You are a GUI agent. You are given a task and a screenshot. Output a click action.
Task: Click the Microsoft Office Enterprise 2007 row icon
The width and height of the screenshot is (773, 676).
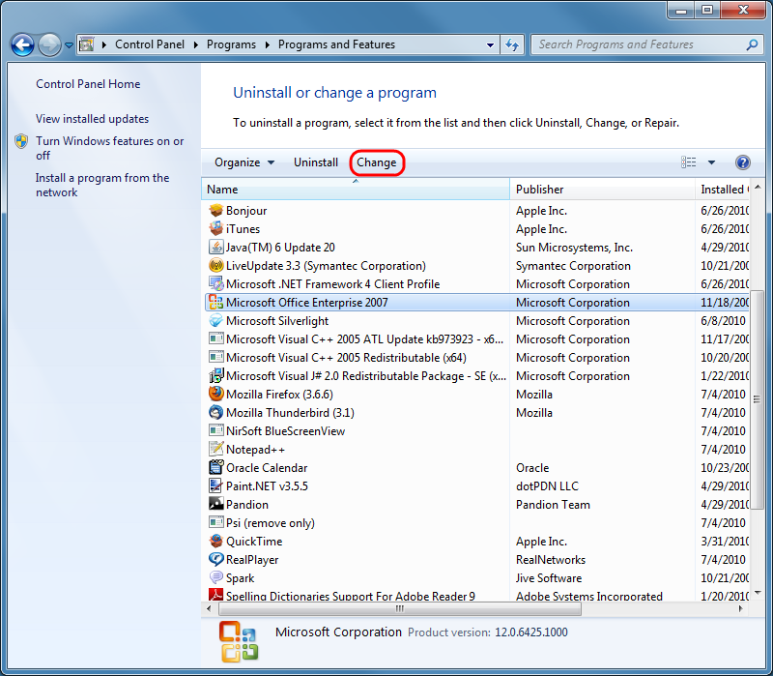click(x=215, y=303)
